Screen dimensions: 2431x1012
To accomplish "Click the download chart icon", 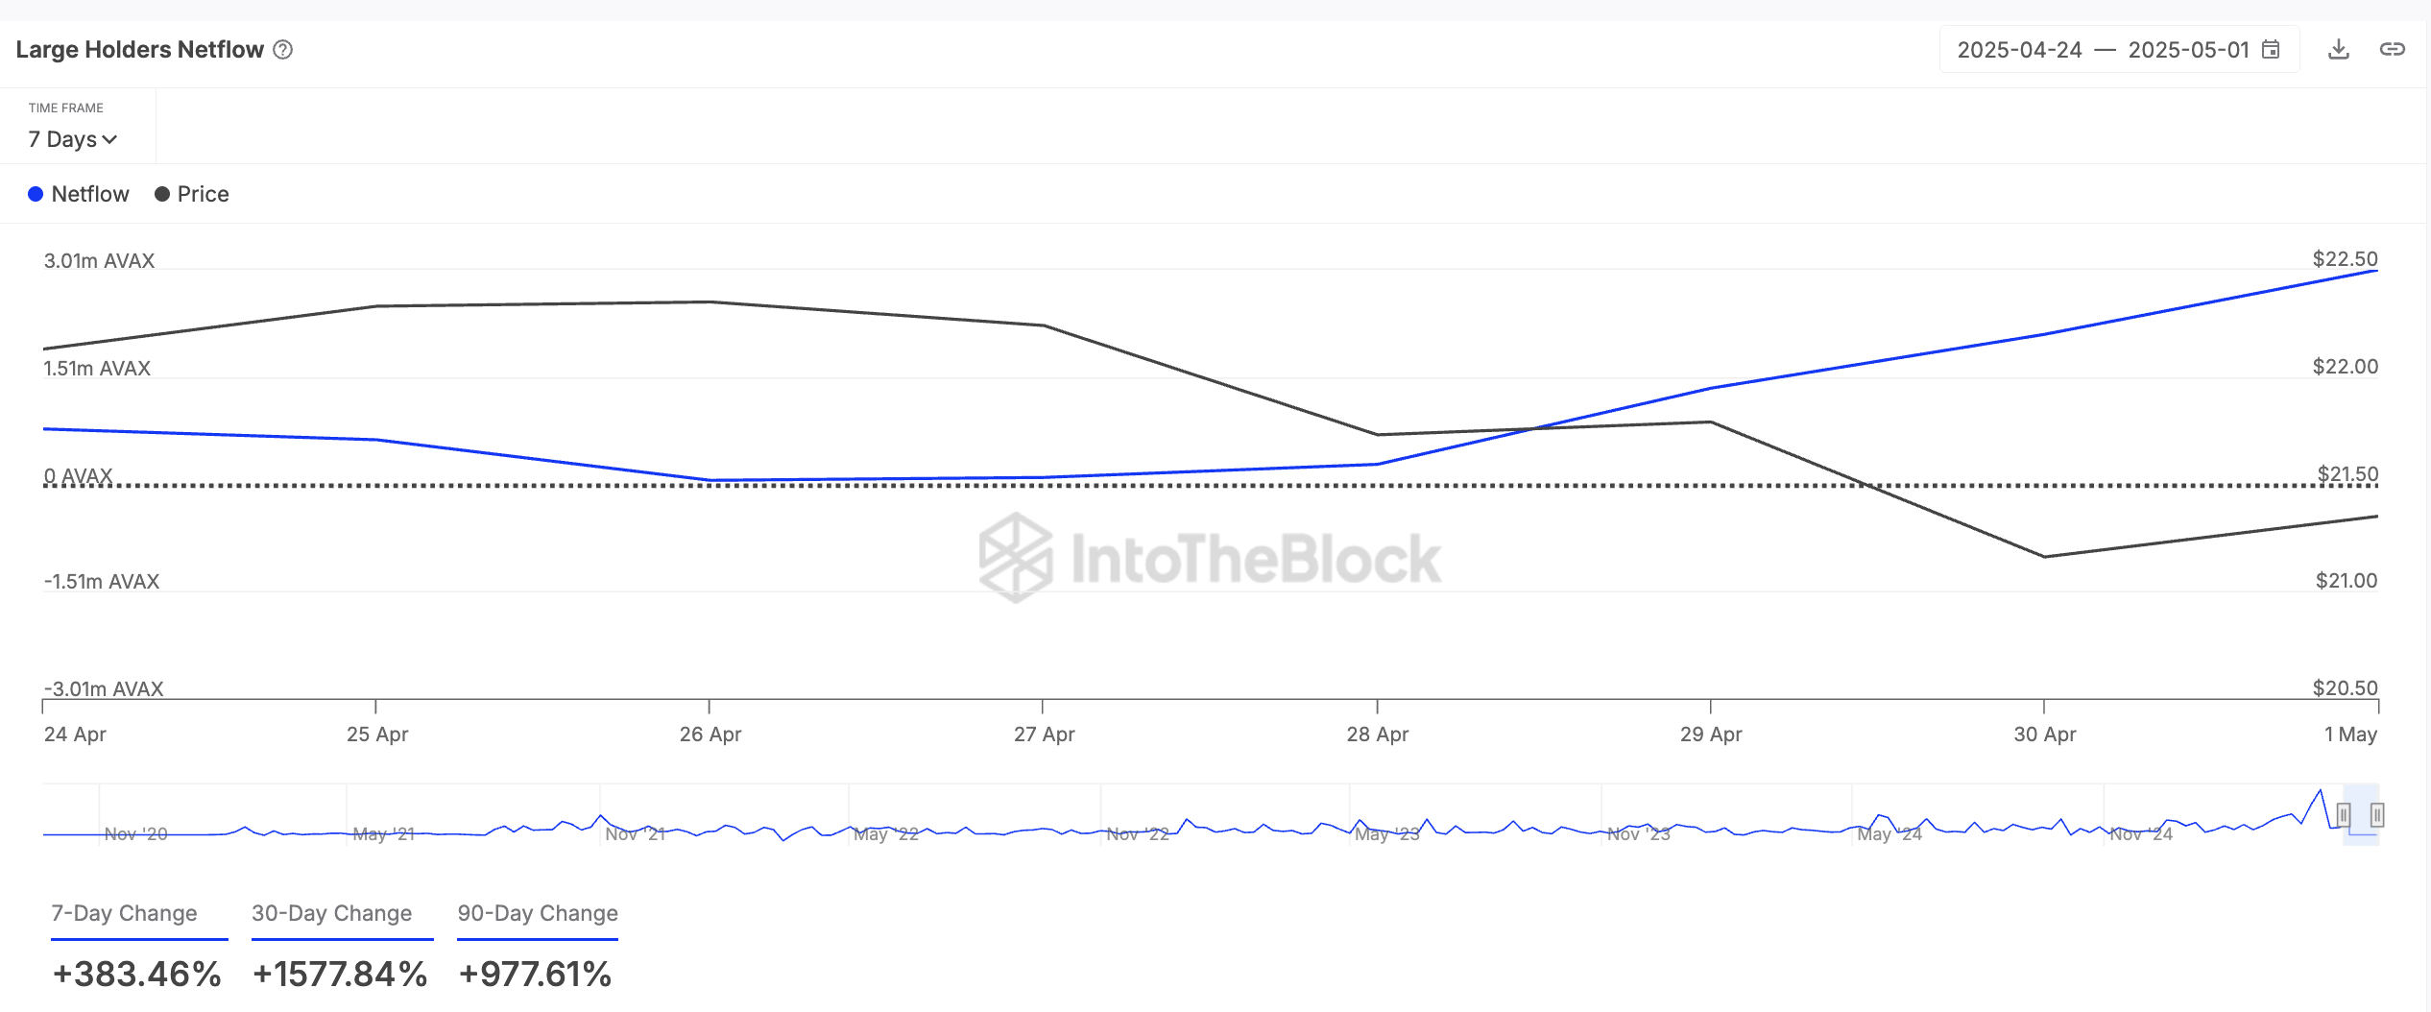I will tap(2339, 50).
